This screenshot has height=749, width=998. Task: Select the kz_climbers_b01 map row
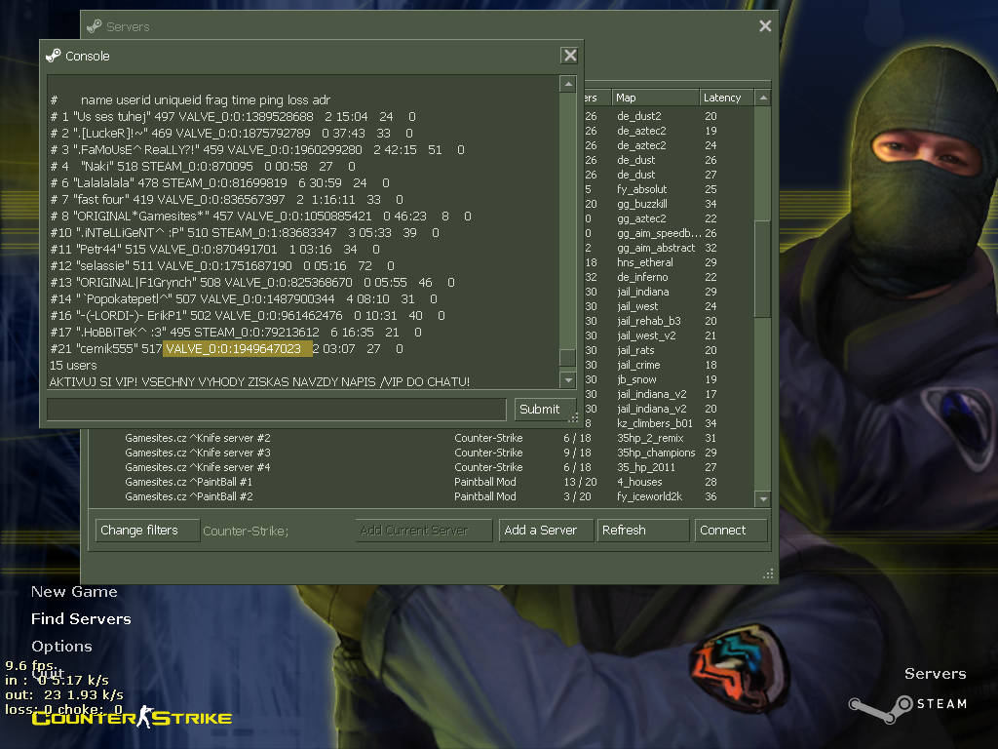point(669,424)
